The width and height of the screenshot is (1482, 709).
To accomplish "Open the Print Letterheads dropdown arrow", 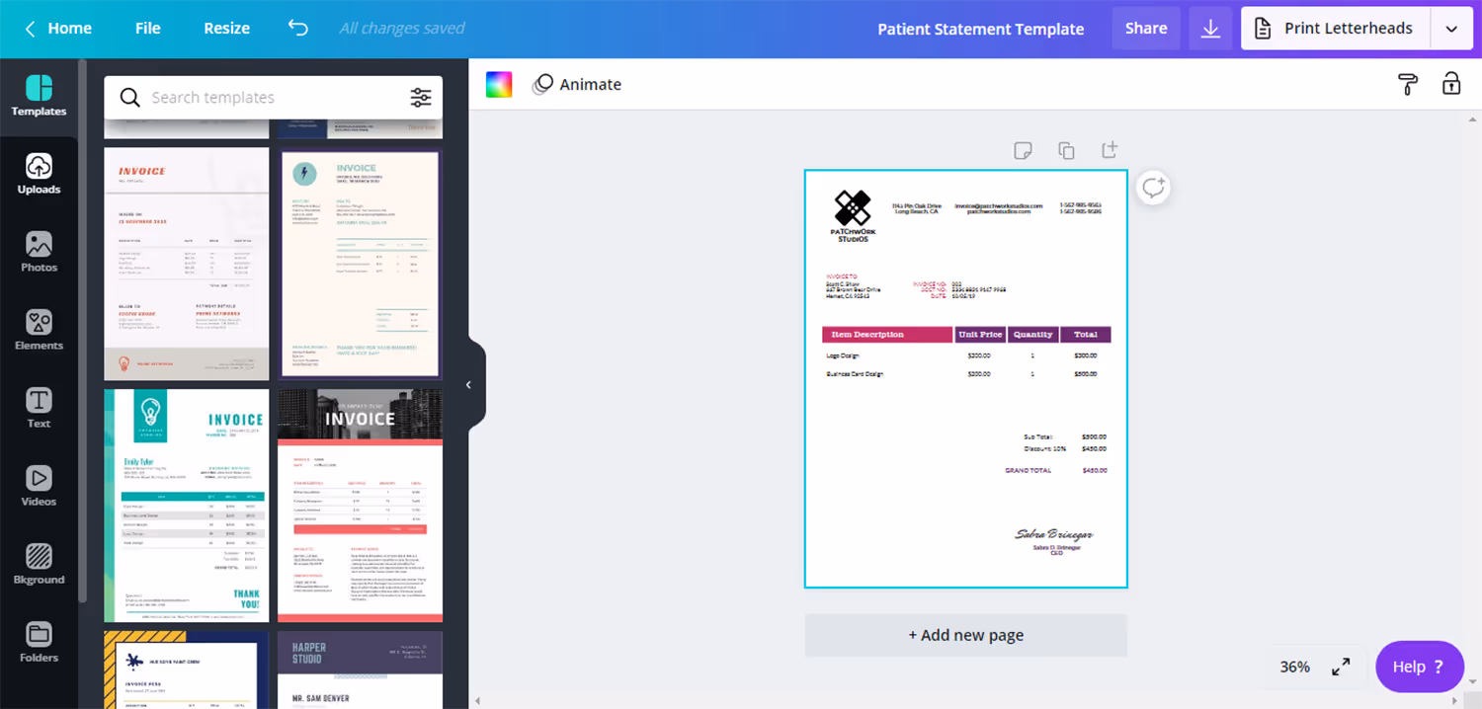I will click(x=1451, y=28).
